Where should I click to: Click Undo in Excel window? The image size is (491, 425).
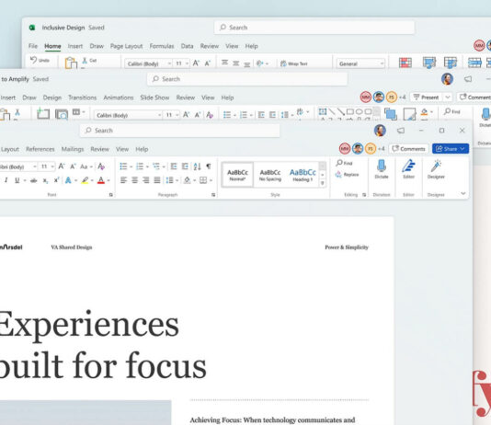40,60
